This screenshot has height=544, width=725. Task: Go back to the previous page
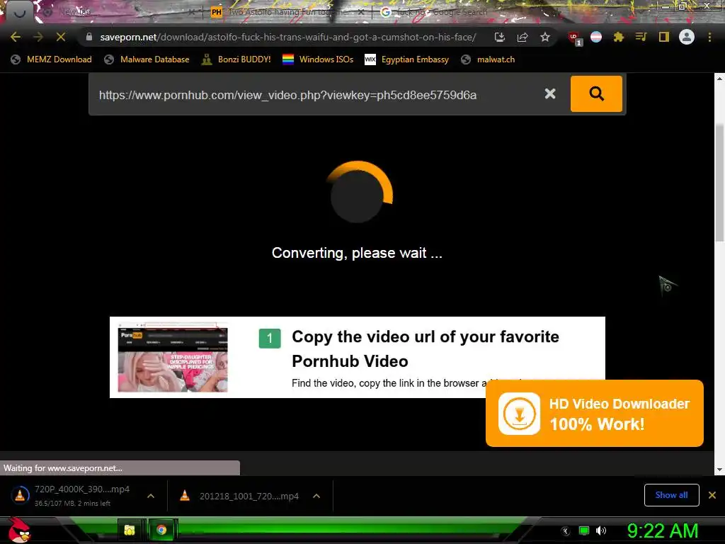[16, 37]
